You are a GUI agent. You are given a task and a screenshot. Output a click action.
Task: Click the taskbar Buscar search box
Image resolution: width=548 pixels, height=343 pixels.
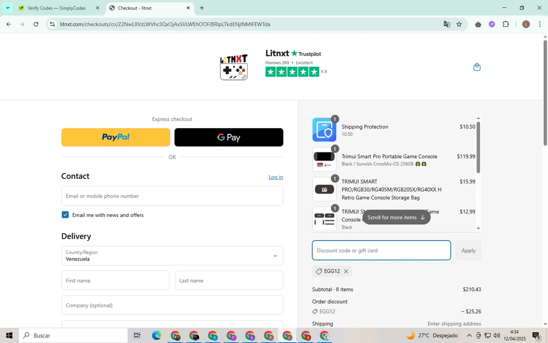[73, 335]
